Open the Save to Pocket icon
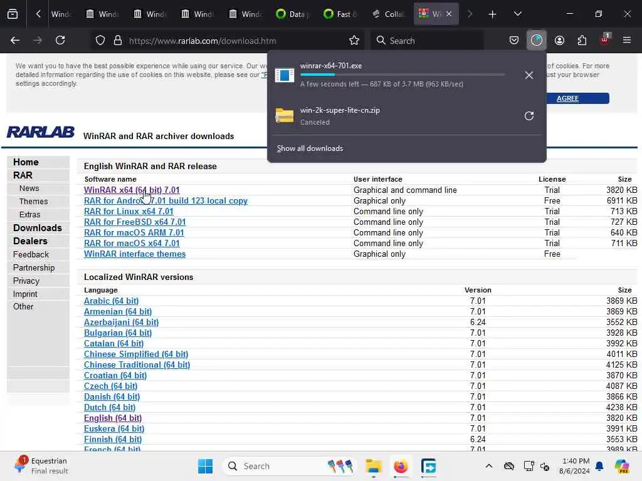 tap(514, 40)
